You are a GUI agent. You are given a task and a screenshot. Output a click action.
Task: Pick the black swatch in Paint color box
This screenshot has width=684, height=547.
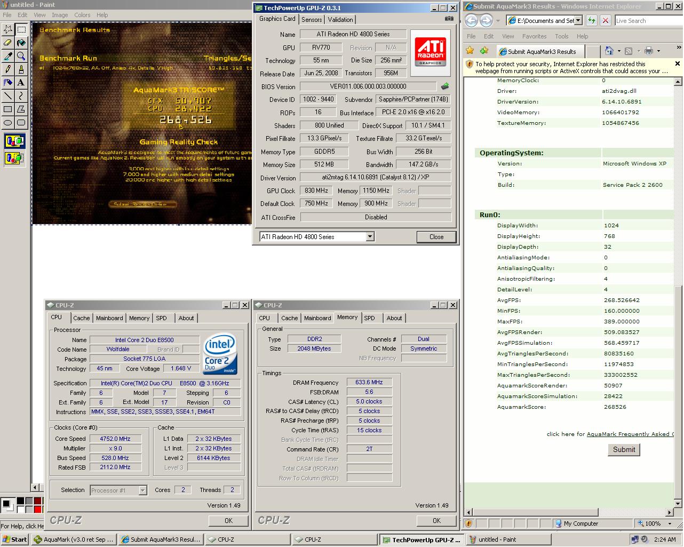[x=20, y=501]
